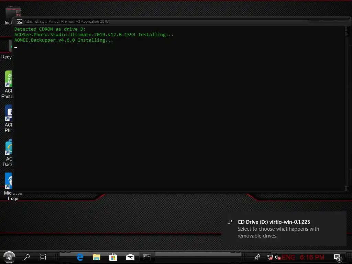Click the AOMEI.Backupper.v4.6.0 Installing line

click(x=64, y=40)
